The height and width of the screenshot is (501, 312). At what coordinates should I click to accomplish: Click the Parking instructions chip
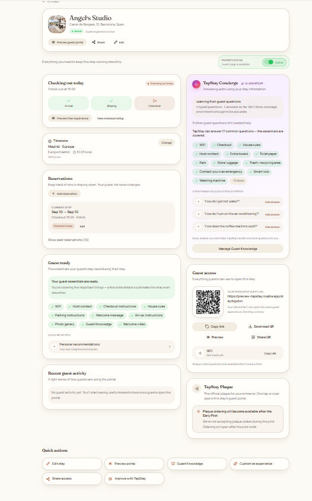click(x=68, y=315)
